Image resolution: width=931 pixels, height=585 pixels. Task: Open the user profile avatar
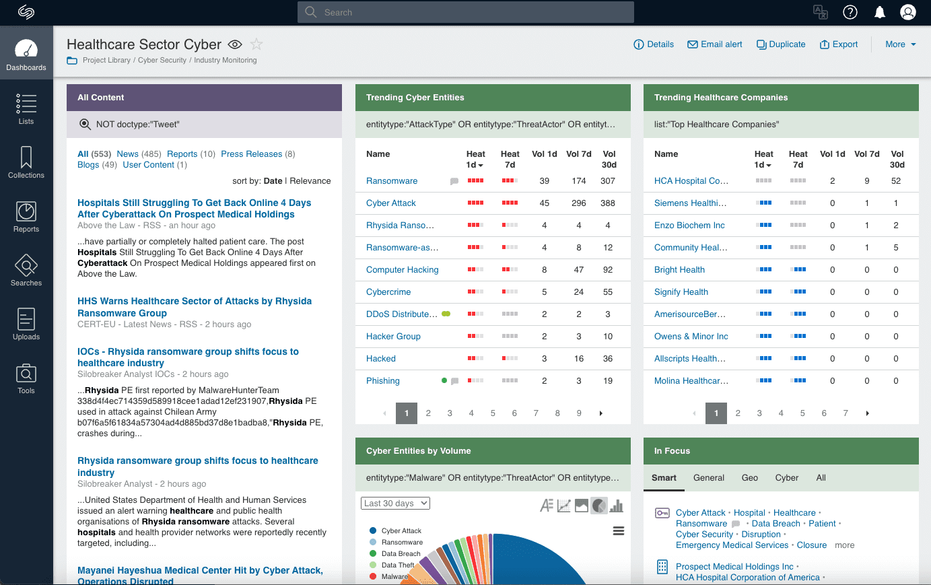pos(908,12)
